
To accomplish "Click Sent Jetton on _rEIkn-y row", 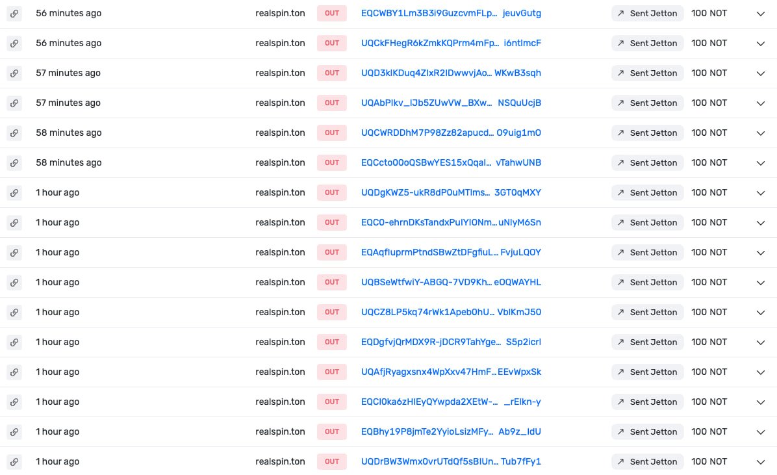I will coord(647,402).
